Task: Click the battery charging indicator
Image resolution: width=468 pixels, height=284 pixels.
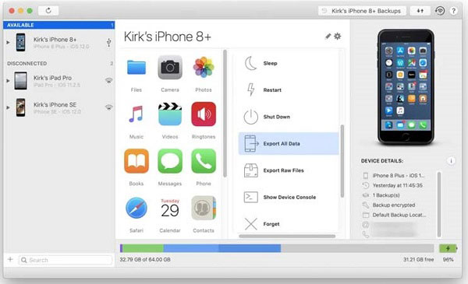Action: click(x=448, y=248)
